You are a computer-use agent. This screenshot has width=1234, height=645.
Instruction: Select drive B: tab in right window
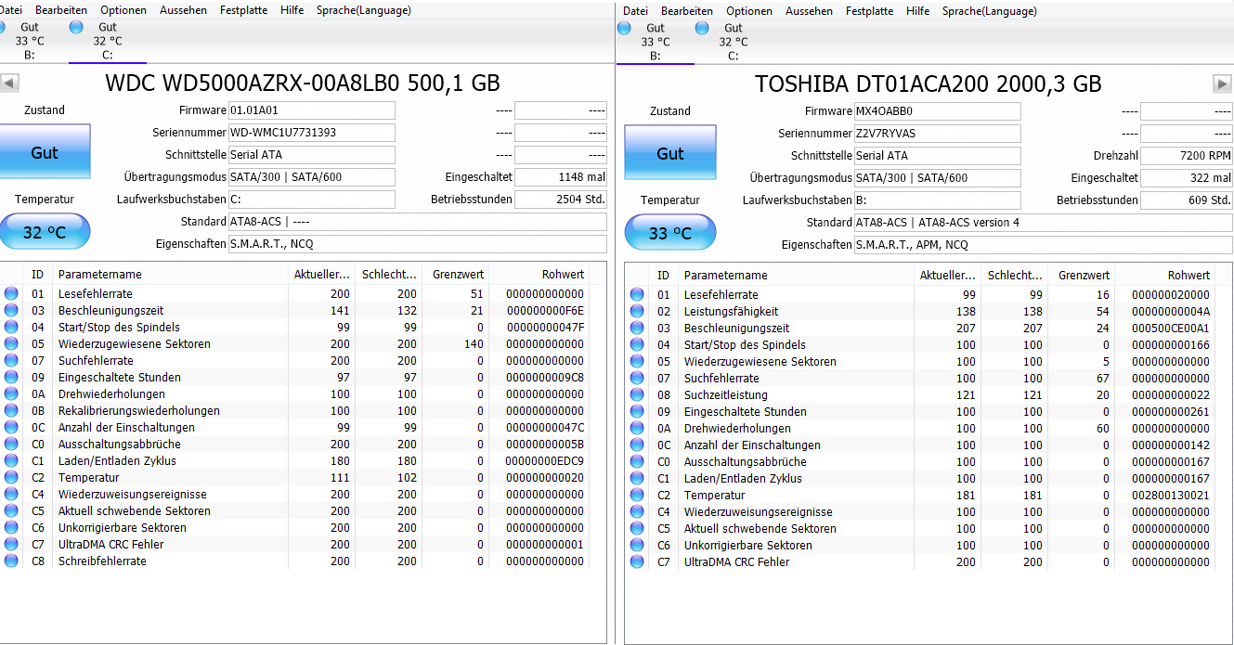(x=655, y=42)
